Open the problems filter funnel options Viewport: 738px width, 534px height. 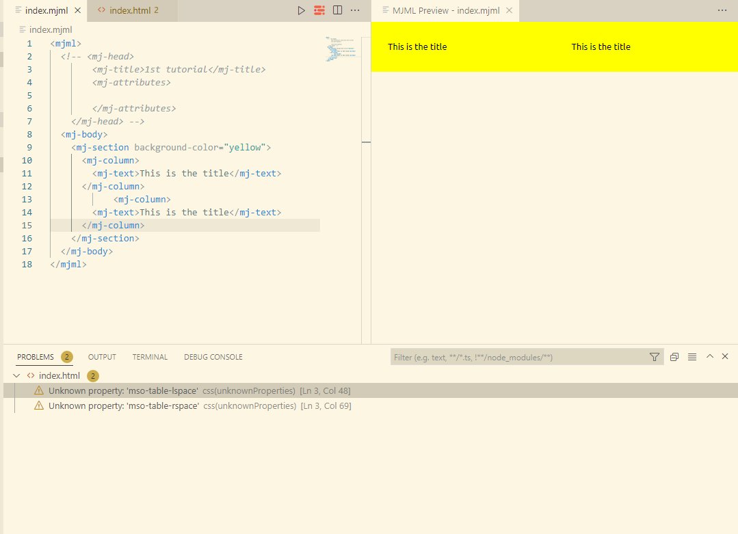tap(655, 357)
